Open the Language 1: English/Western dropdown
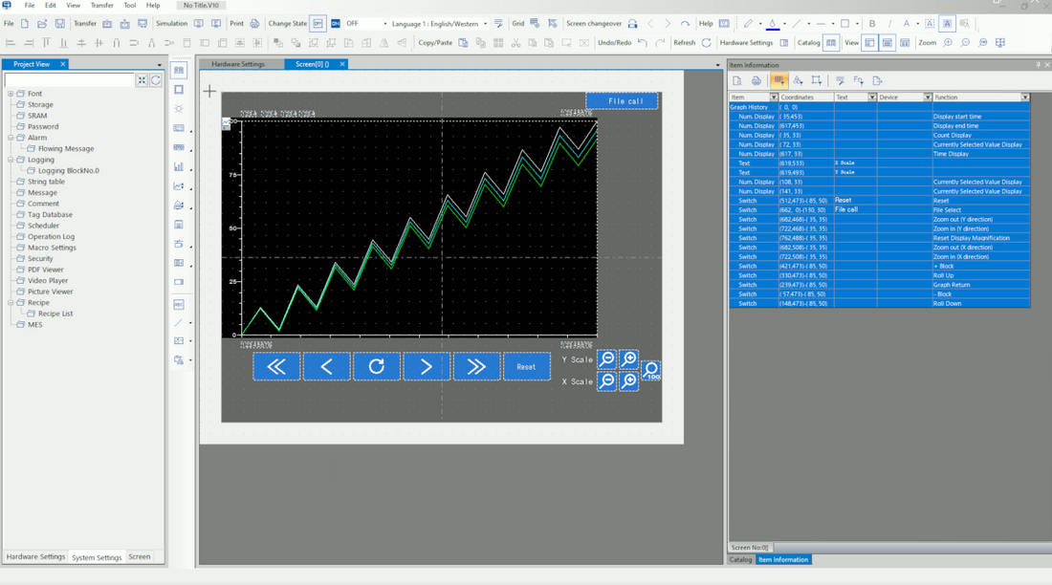Image resolution: width=1052 pixels, height=585 pixels. click(485, 24)
